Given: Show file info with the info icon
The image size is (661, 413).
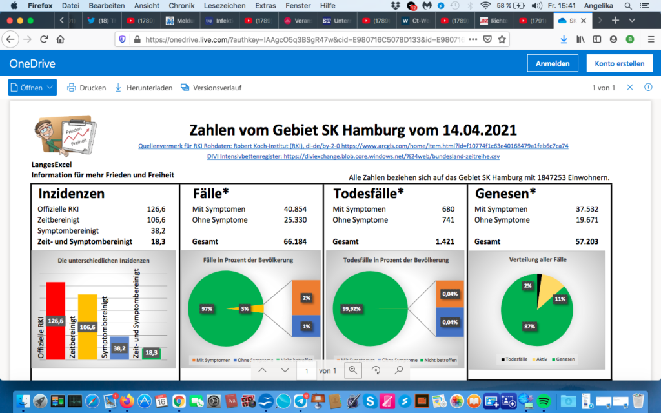Looking at the screenshot, I should (x=648, y=88).
